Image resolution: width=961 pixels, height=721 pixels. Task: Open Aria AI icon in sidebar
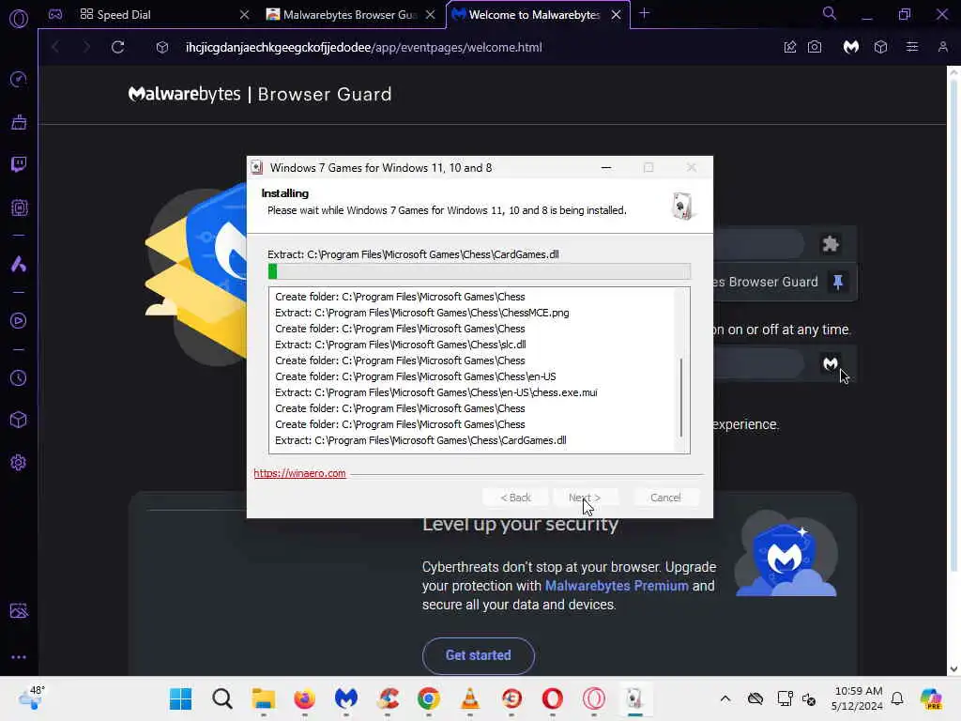click(19, 264)
